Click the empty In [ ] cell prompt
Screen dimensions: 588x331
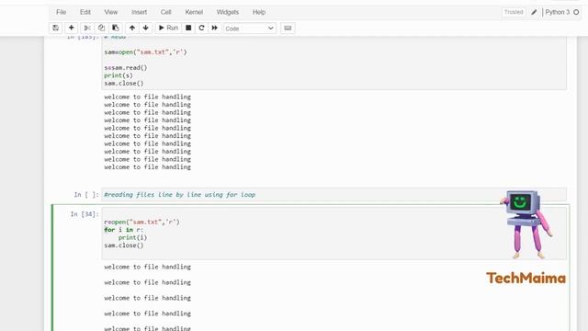(x=86, y=194)
